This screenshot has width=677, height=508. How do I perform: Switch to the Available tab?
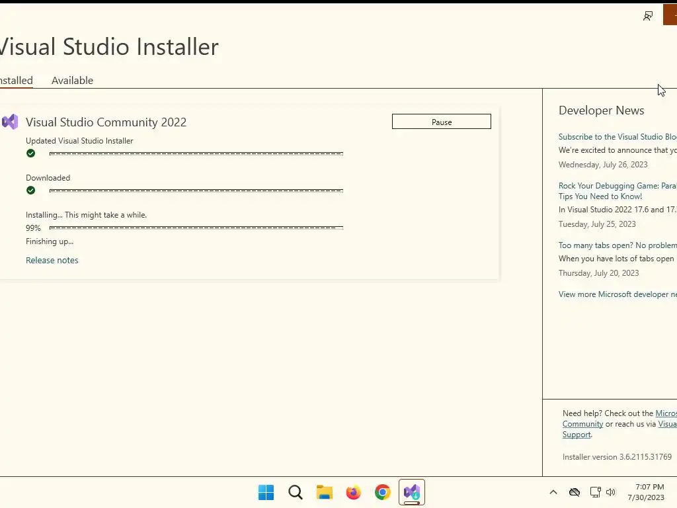(x=72, y=80)
